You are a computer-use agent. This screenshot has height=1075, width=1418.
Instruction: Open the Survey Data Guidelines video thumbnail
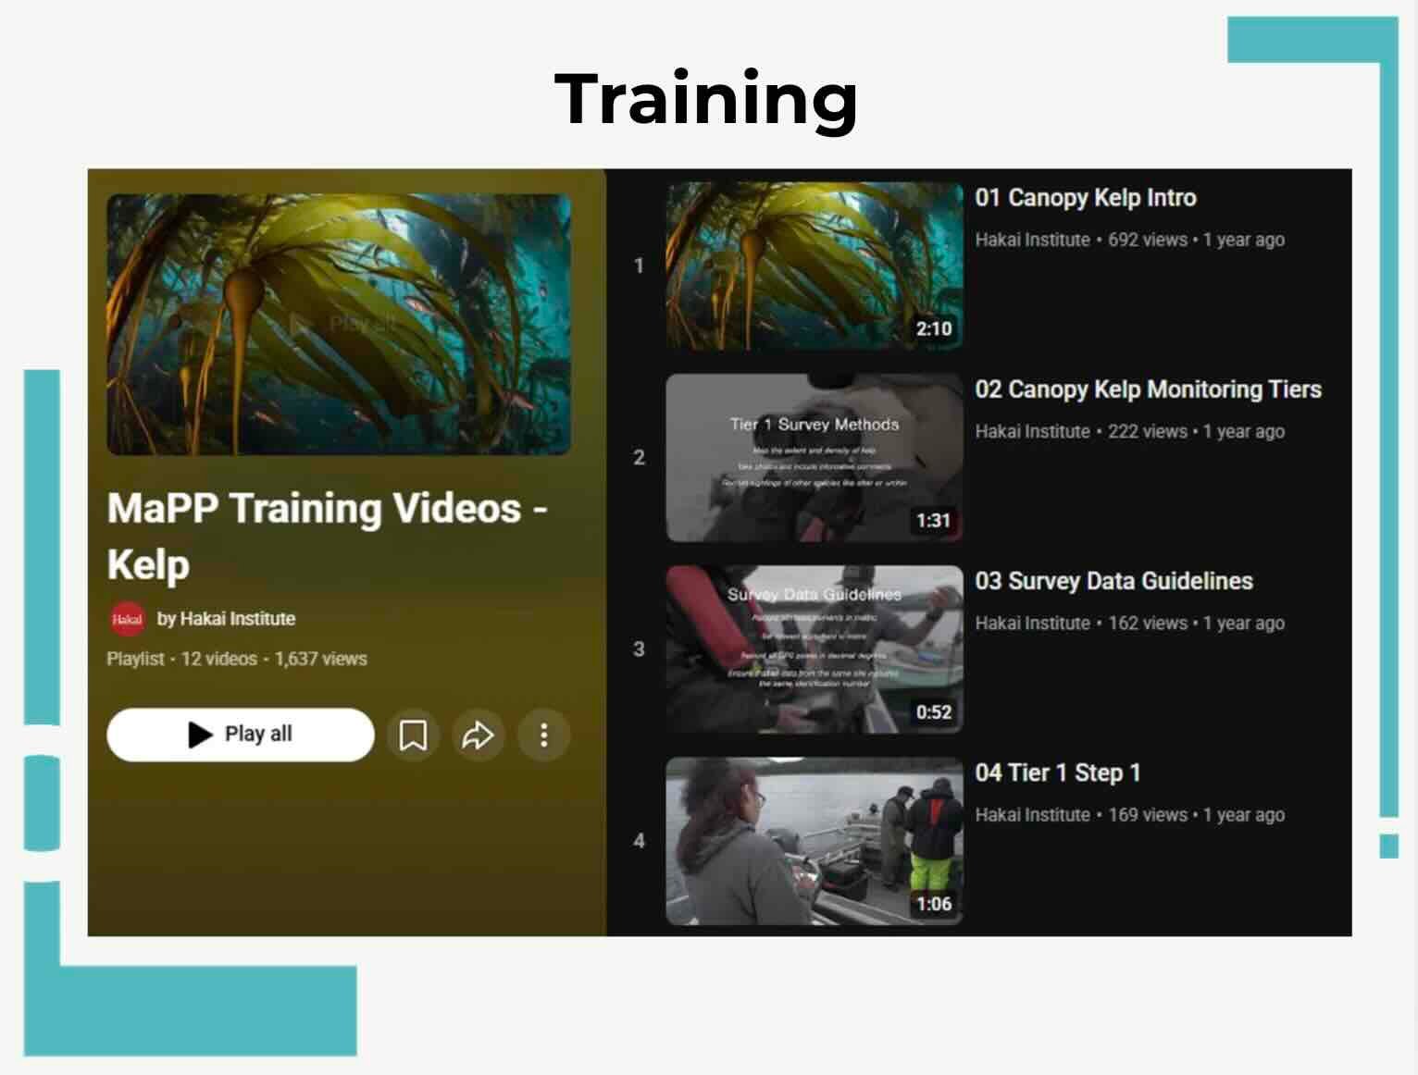click(815, 649)
